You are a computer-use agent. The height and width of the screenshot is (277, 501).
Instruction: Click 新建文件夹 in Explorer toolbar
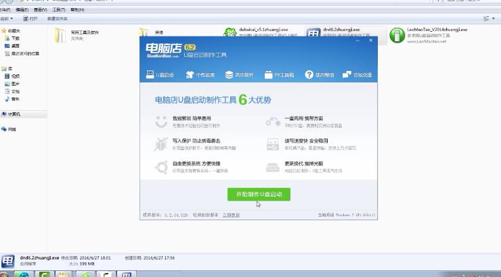[x=57, y=19]
